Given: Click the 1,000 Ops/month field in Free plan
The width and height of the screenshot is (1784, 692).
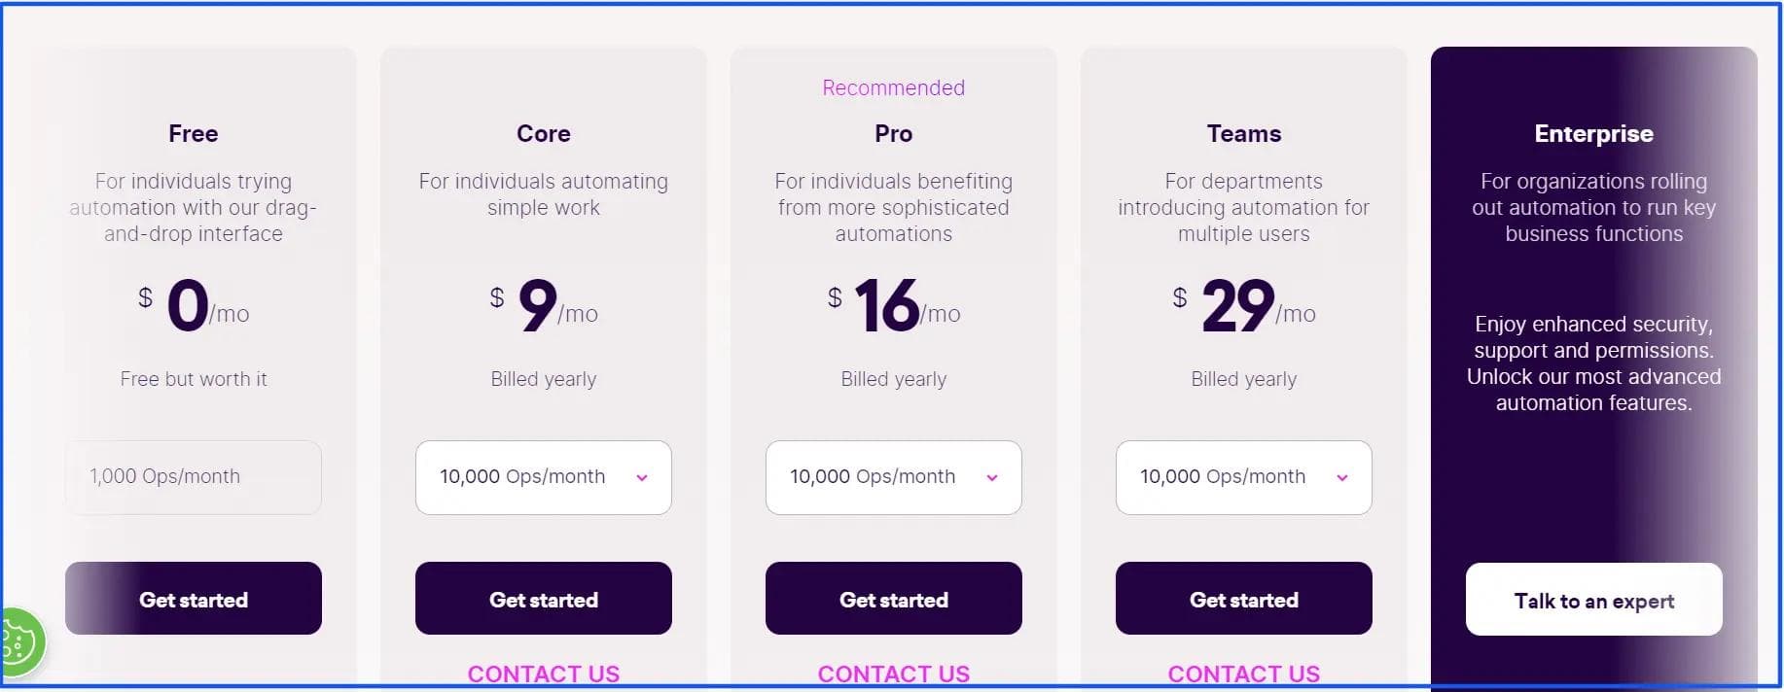Looking at the screenshot, I should pos(194,477).
